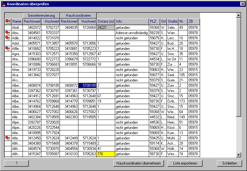Click the scrollbar down arrow
Screen dimensions: 247x171
pyautogui.click(x=238, y=155)
